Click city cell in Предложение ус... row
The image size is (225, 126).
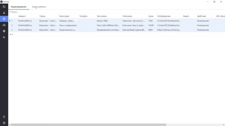tap(48, 30)
